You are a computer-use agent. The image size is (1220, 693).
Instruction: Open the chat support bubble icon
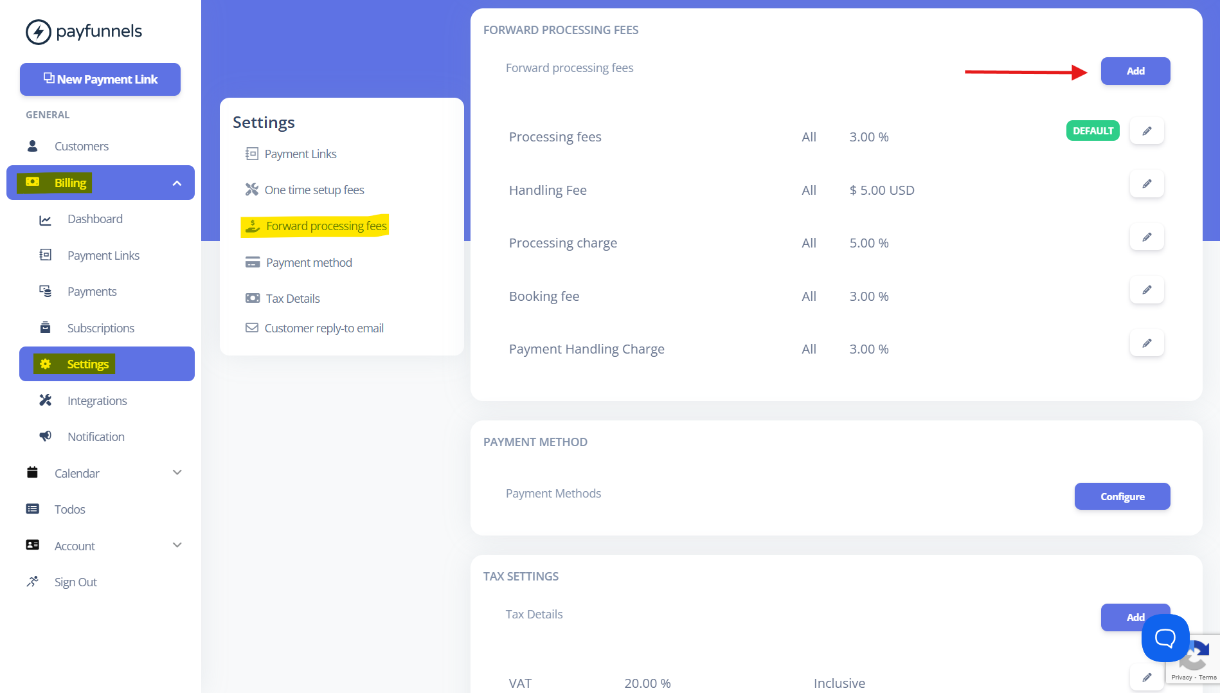pyautogui.click(x=1165, y=638)
